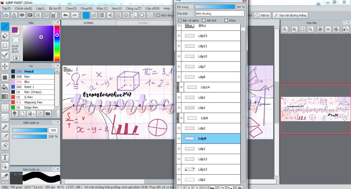
Task: Select the G Pen brush in list
Action: click(33, 97)
